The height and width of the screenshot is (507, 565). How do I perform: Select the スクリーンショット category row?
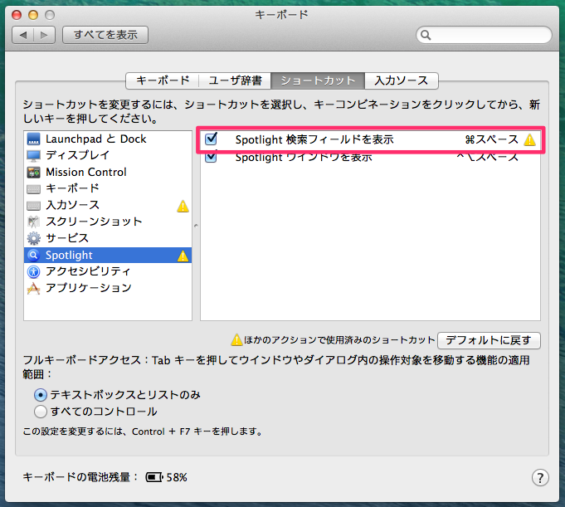click(x=108, y=222)
